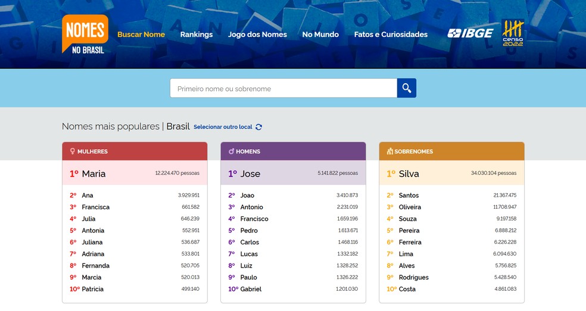
Task: Click the Censo 2022 logo
Action: tap(513, 33)
